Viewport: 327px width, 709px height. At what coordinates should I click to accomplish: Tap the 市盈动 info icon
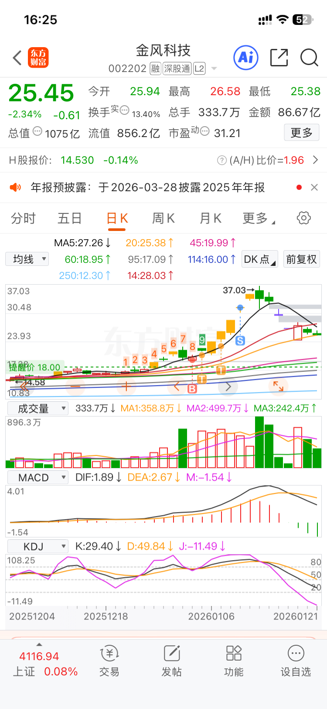(x=204, y=131)
